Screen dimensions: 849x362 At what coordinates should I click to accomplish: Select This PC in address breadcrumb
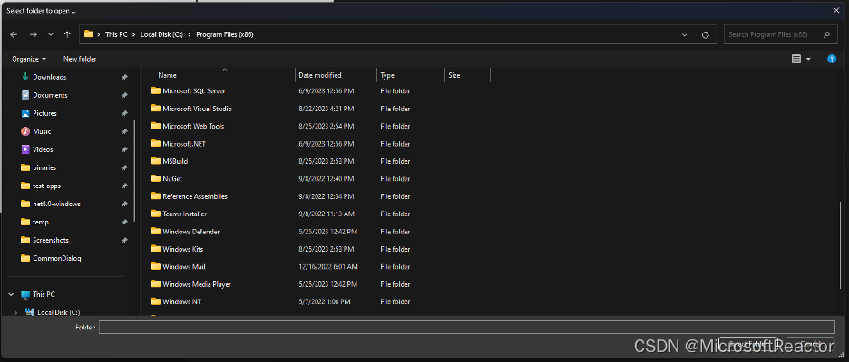[x=116, y=34]
